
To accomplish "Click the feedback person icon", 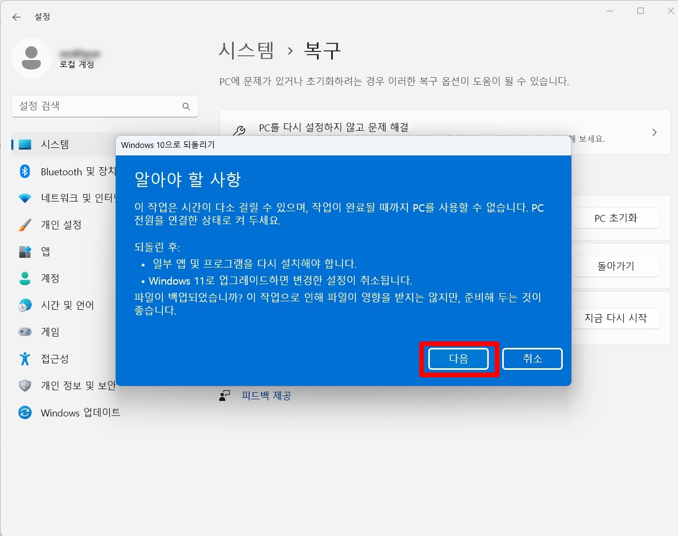I will (225, 396).
